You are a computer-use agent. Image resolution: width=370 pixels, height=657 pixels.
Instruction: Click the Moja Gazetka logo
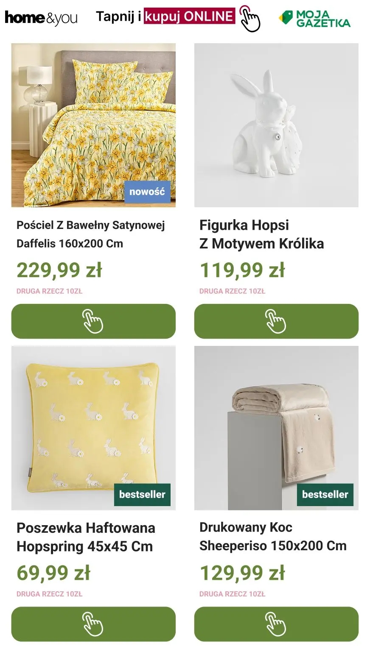314,19
